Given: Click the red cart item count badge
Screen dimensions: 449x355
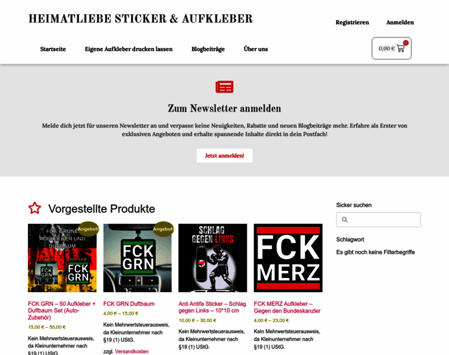Looking at the screenshot, I should pyautogui.click(x=406, y=43).
